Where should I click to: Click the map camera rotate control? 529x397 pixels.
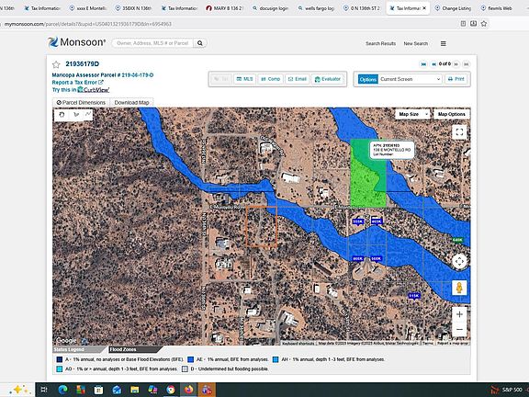point(459,262)
